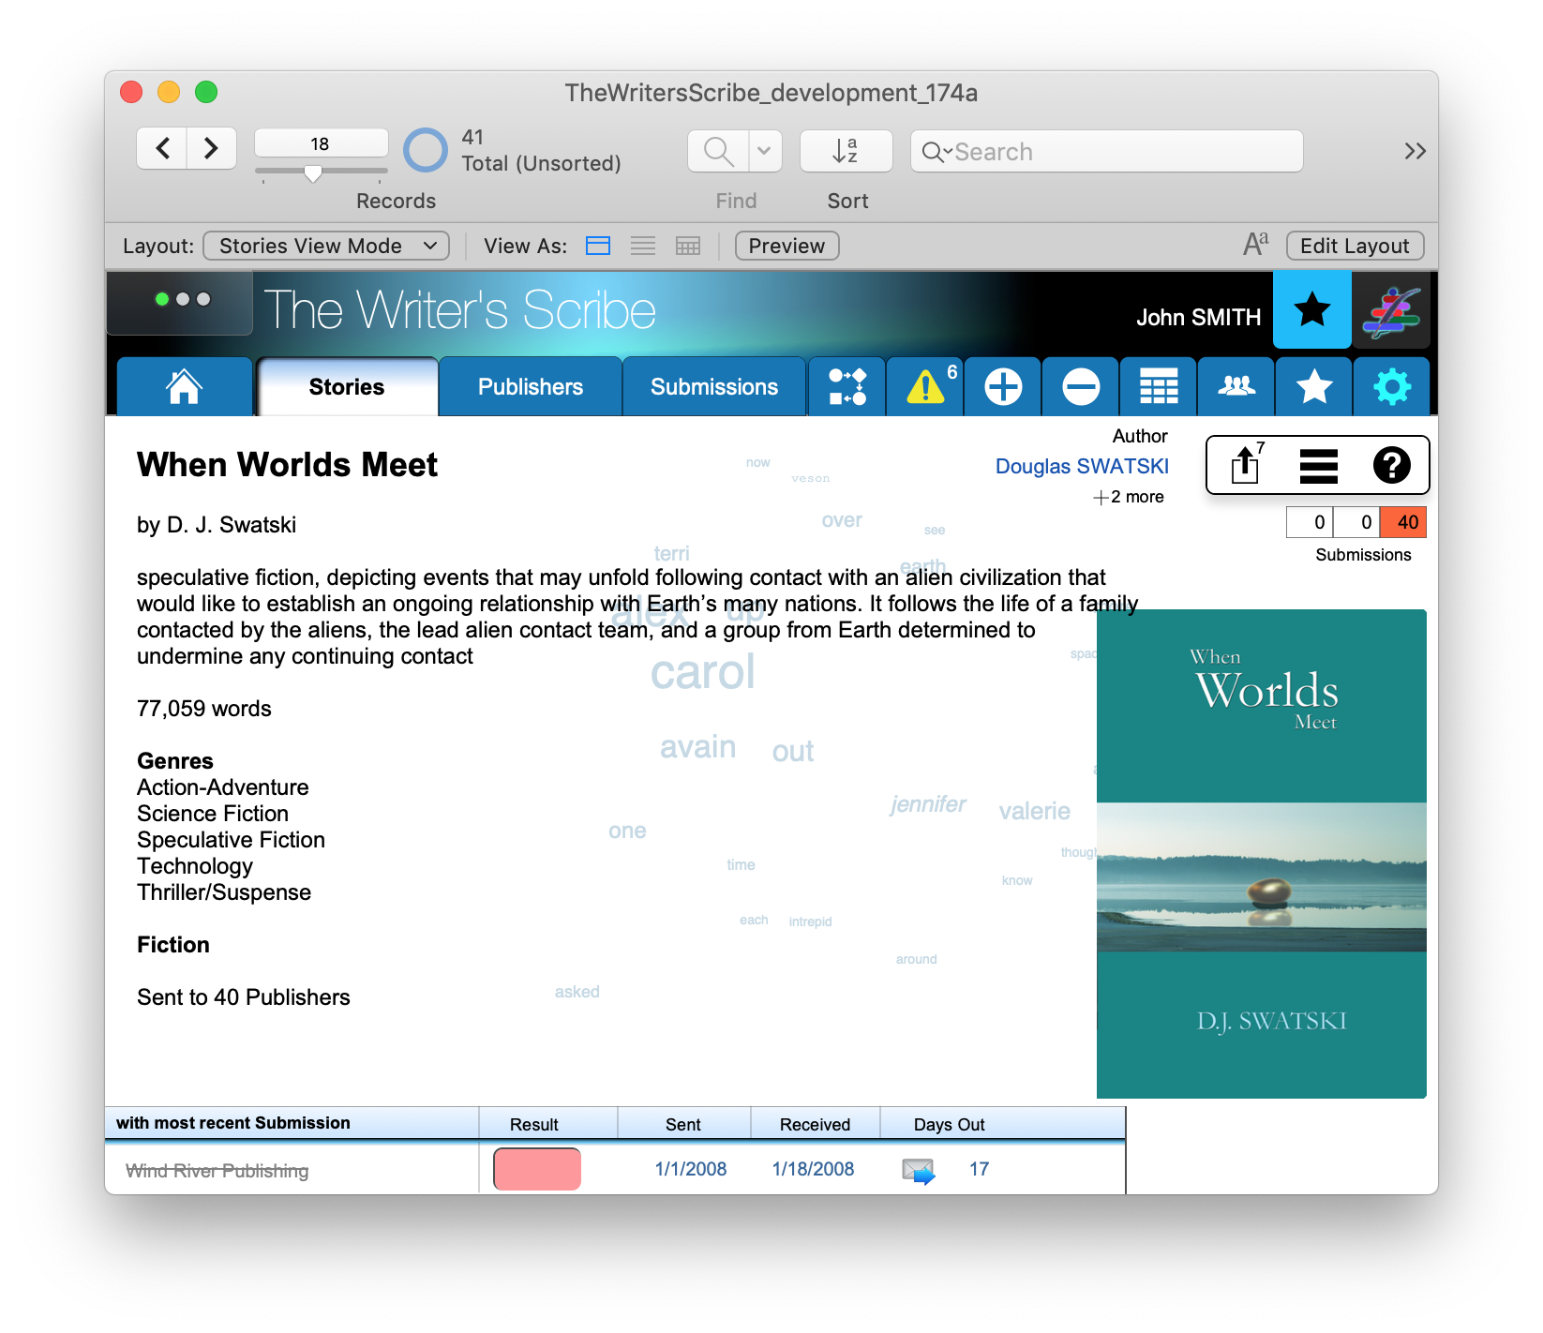1543x1333 pixels.
Task: Click the white star favorites icon
Action: tap(1314, 386)
